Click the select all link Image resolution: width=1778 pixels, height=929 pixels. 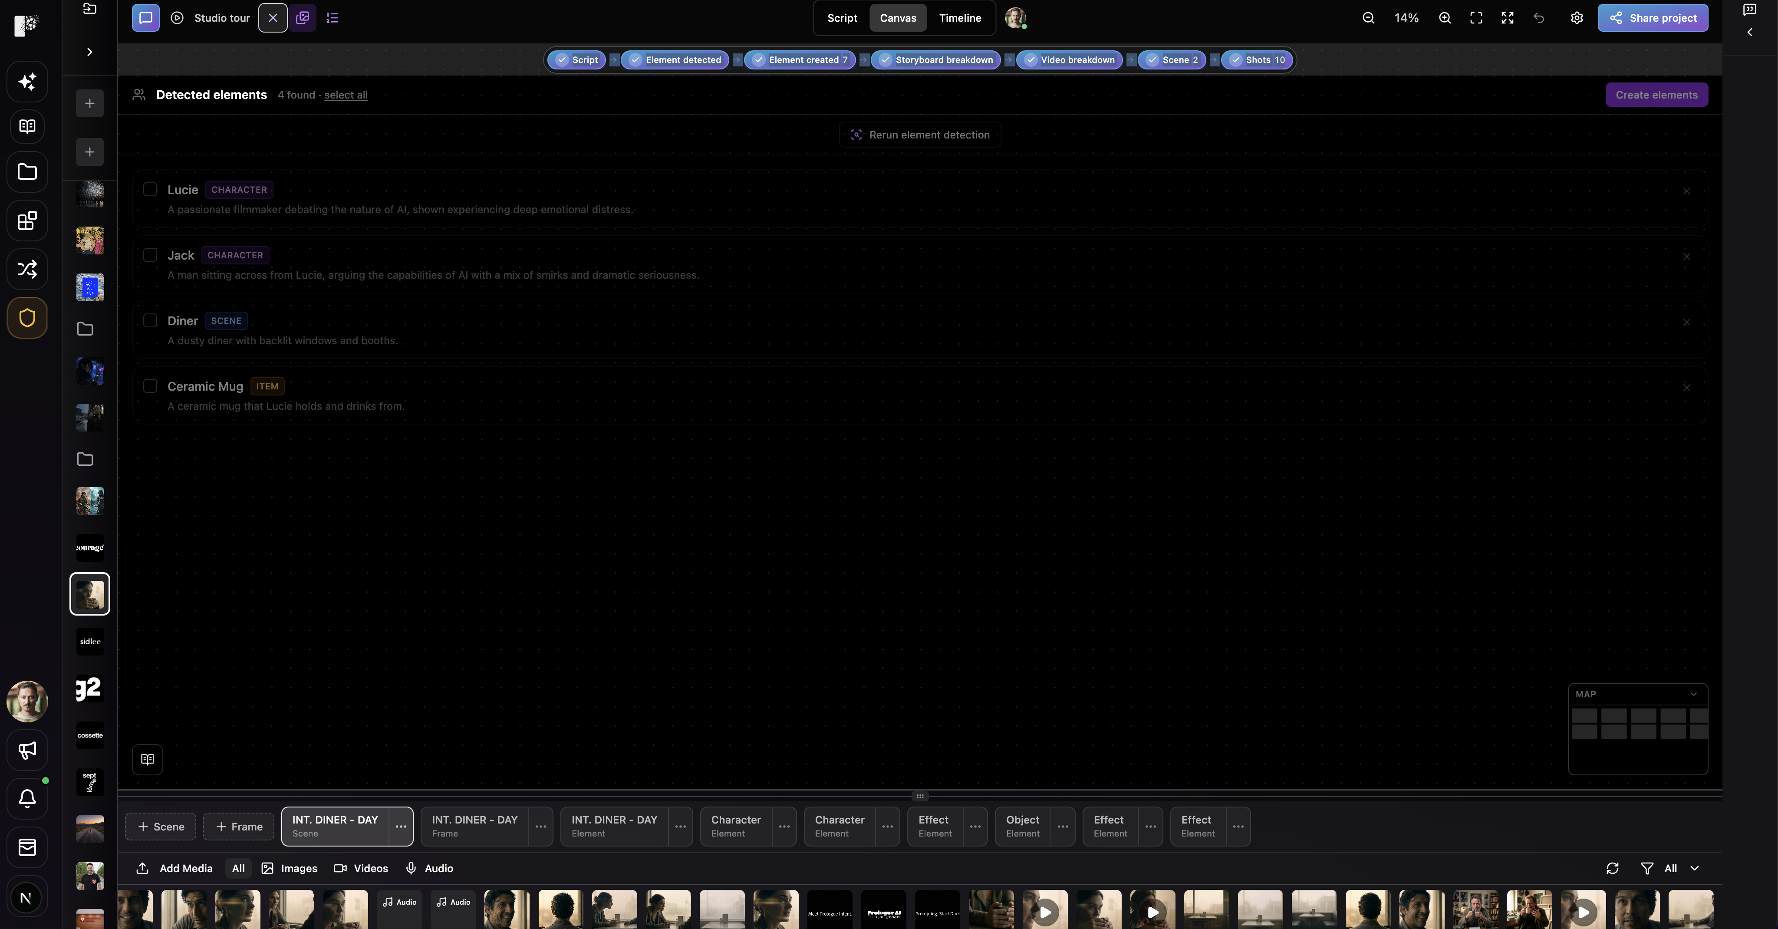pyautogui.click(x=346, y=95)
